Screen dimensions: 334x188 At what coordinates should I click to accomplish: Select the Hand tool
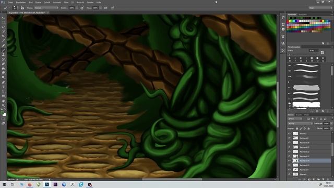click(x=3, y=101)
